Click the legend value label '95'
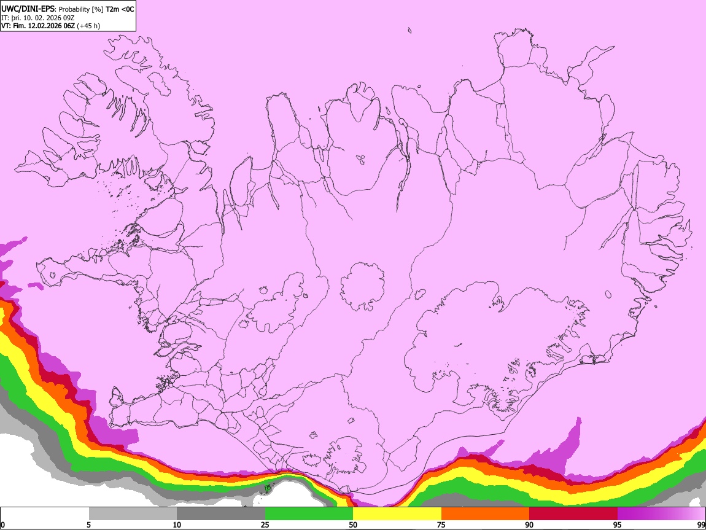 coord(618,524)
